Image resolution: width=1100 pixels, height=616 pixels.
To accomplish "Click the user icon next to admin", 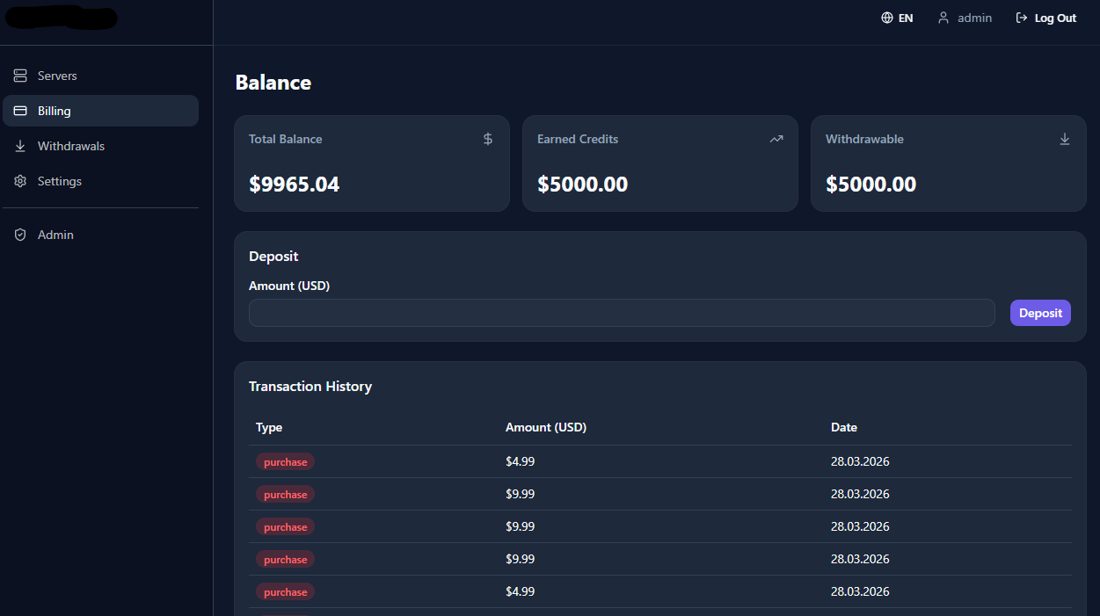I will pos(942,17).
